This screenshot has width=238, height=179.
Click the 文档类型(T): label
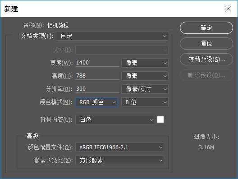[x=37, y=36]
